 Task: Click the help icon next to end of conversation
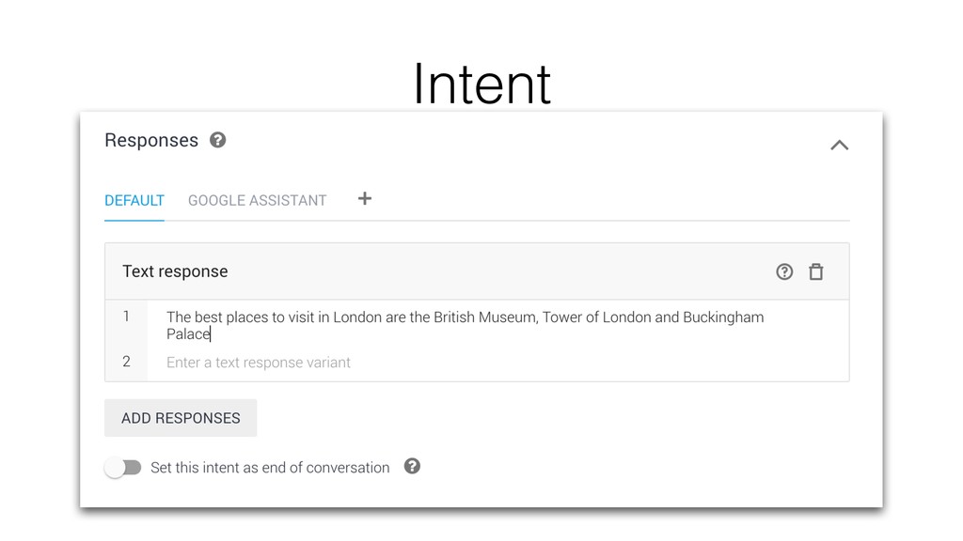pos(412,467)
